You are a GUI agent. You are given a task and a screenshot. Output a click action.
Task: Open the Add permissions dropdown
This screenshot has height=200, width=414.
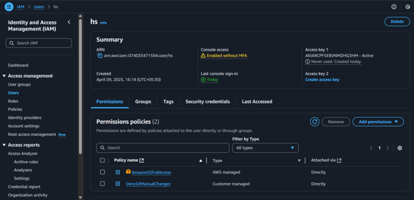click(x=378, y=122)
